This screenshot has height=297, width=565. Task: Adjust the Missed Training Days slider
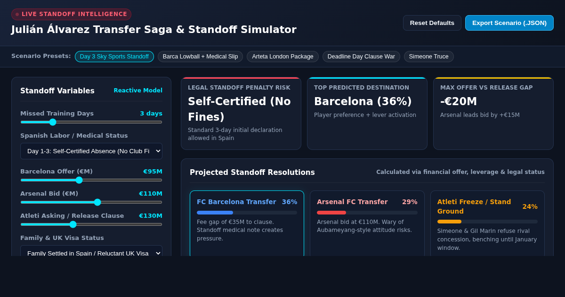click(91, 122)
